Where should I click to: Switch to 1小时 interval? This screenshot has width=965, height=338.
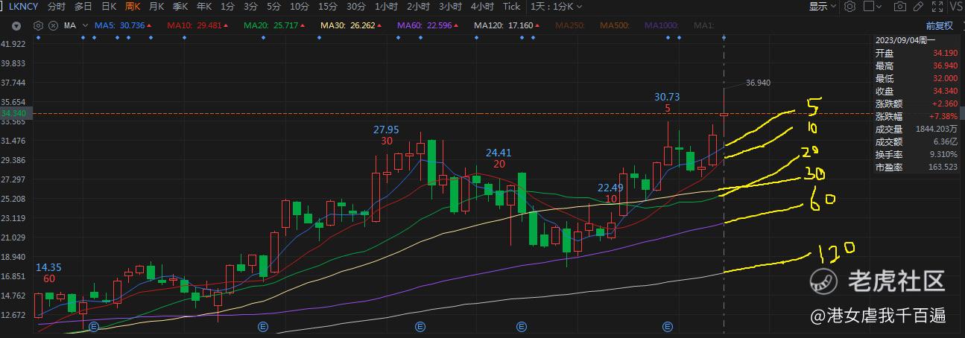[386, 7]
